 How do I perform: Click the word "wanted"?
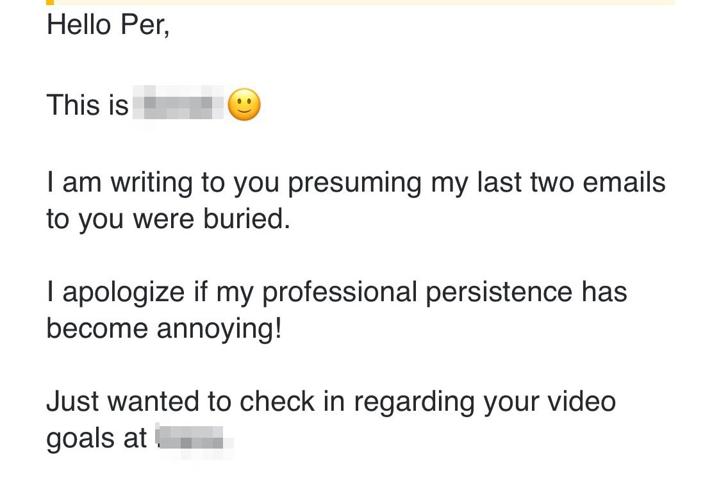pyautogui.click(x=153, y=401)
